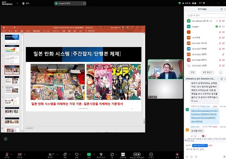Open the Google Drive link in chat

click(205, 116)
